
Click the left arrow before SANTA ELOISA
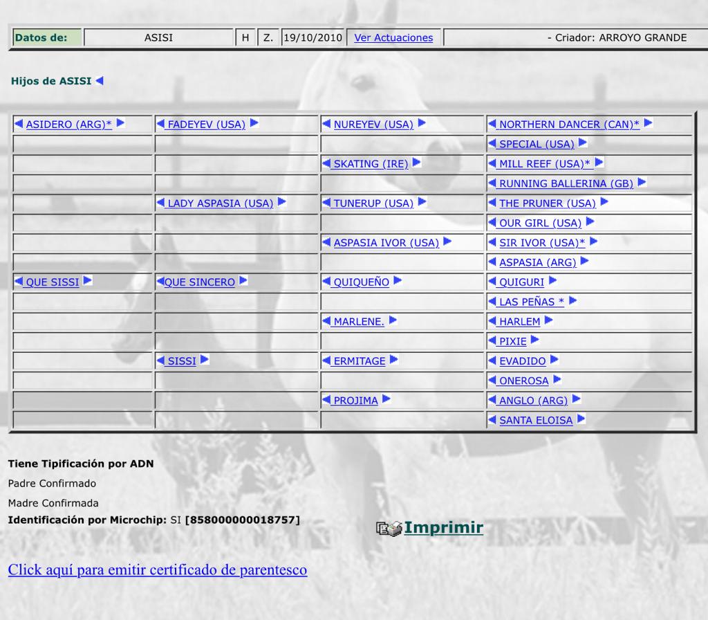(492, 419)
